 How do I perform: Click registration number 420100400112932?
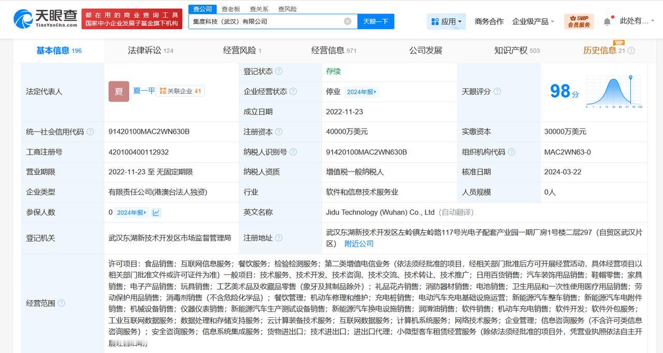point(139,152)
